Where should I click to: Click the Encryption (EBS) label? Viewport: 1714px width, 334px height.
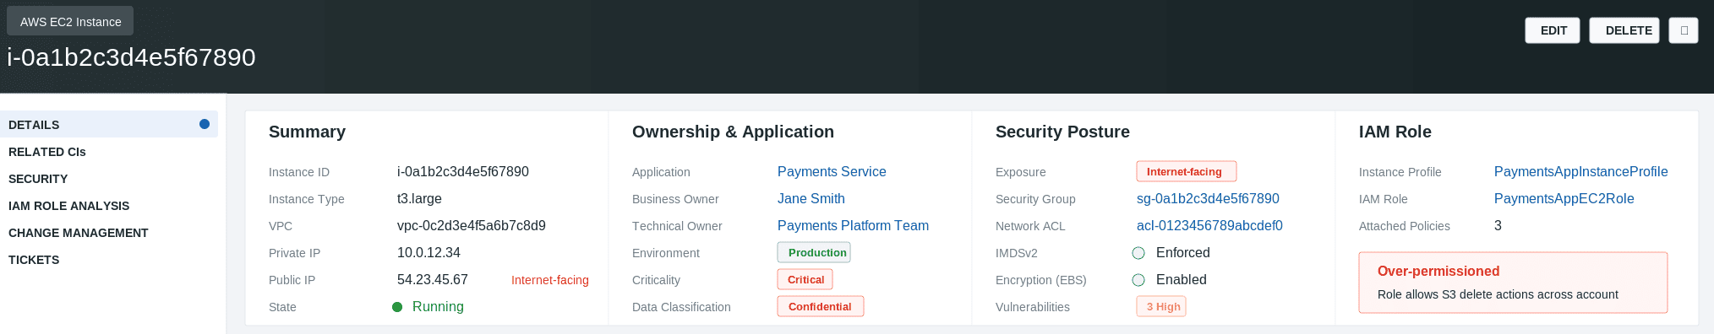coord(1041,280)
